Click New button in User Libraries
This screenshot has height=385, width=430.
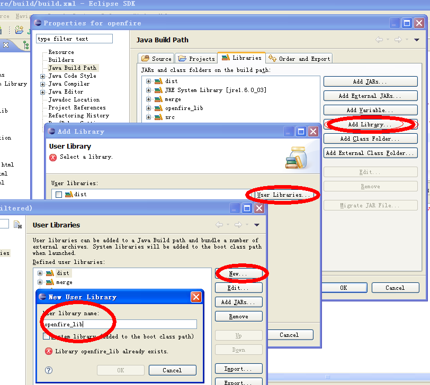click(239, 273)
